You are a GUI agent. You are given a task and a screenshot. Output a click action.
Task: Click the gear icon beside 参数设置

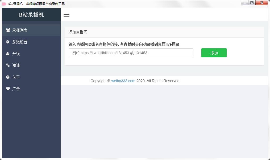[8, 42]
